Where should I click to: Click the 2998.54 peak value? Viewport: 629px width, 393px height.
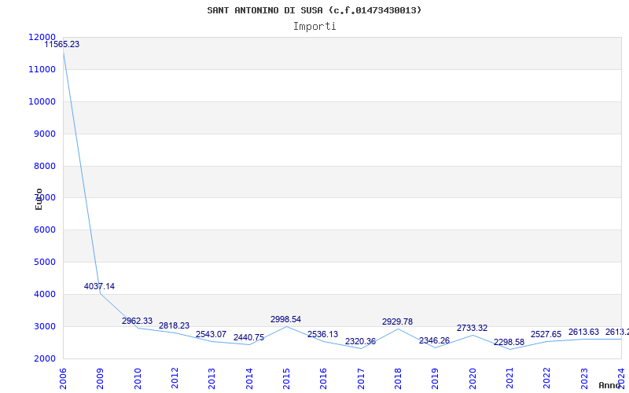[x=285, y=319]
